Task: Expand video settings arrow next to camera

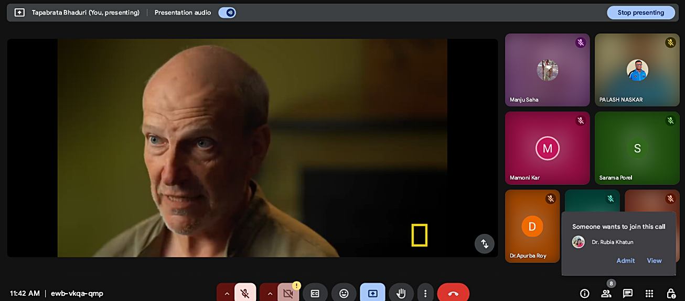Action: coord(270,294)
